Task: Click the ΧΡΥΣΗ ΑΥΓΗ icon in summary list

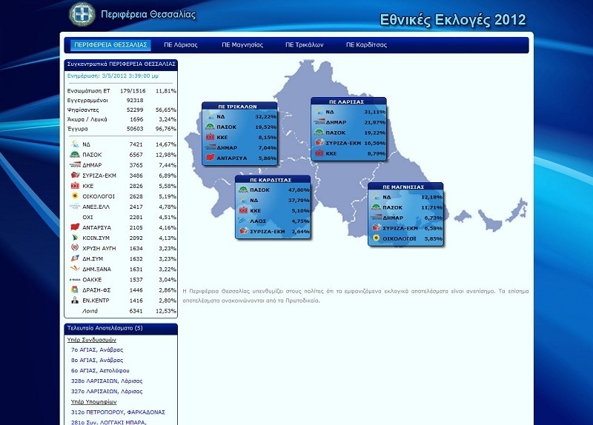Action: [x=75, y=248]
